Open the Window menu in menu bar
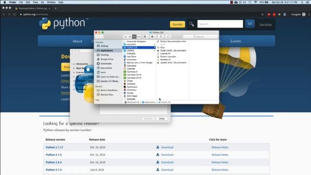 click(x=51, y=2)
